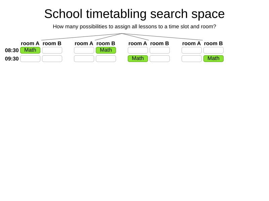
Task: Select empty 08:30 room B slot, third grid
Action: coord(160,50)
